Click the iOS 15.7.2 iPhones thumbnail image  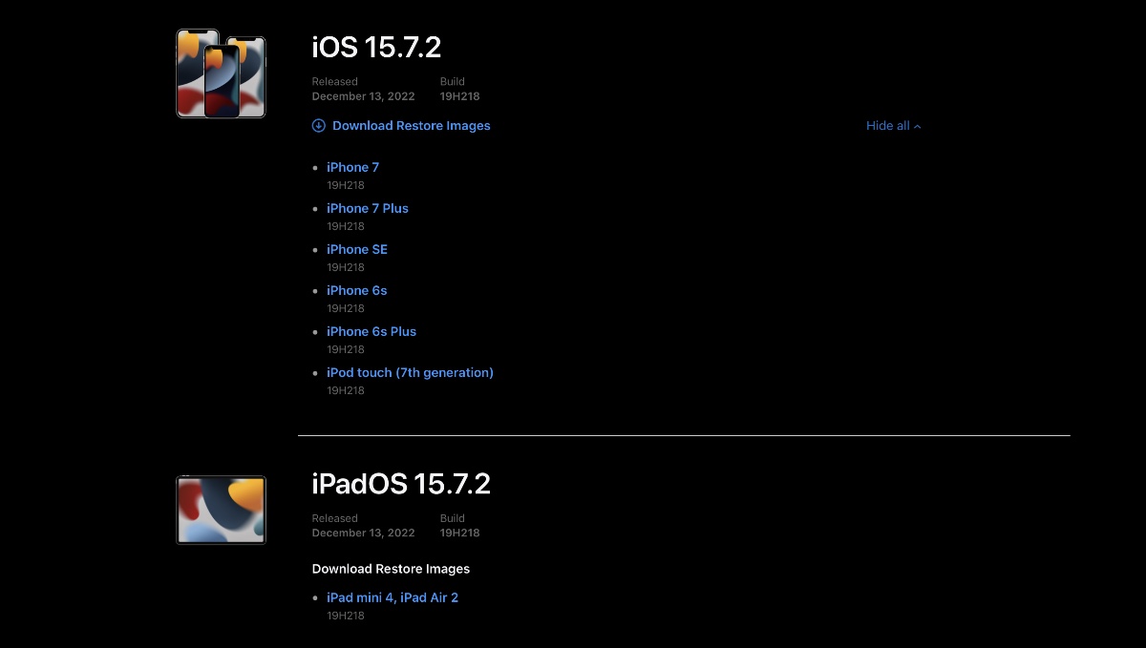pyautogui.click(x=221, y=73)
